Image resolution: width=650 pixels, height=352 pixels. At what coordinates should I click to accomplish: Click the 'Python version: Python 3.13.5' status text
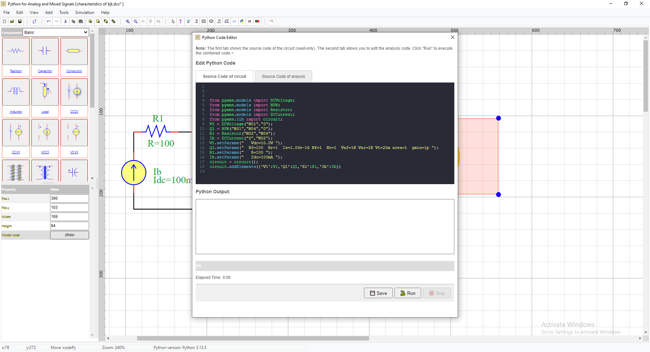coord(180,348)
